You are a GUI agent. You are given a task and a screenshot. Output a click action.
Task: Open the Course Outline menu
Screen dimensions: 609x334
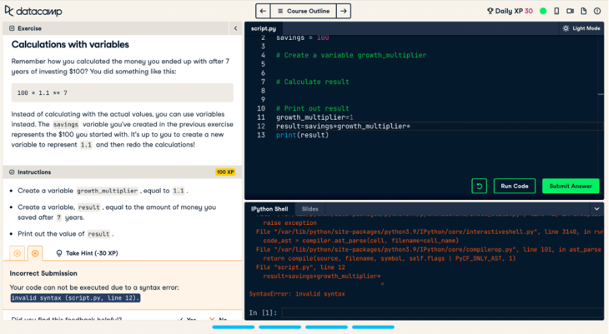(303, 11)
